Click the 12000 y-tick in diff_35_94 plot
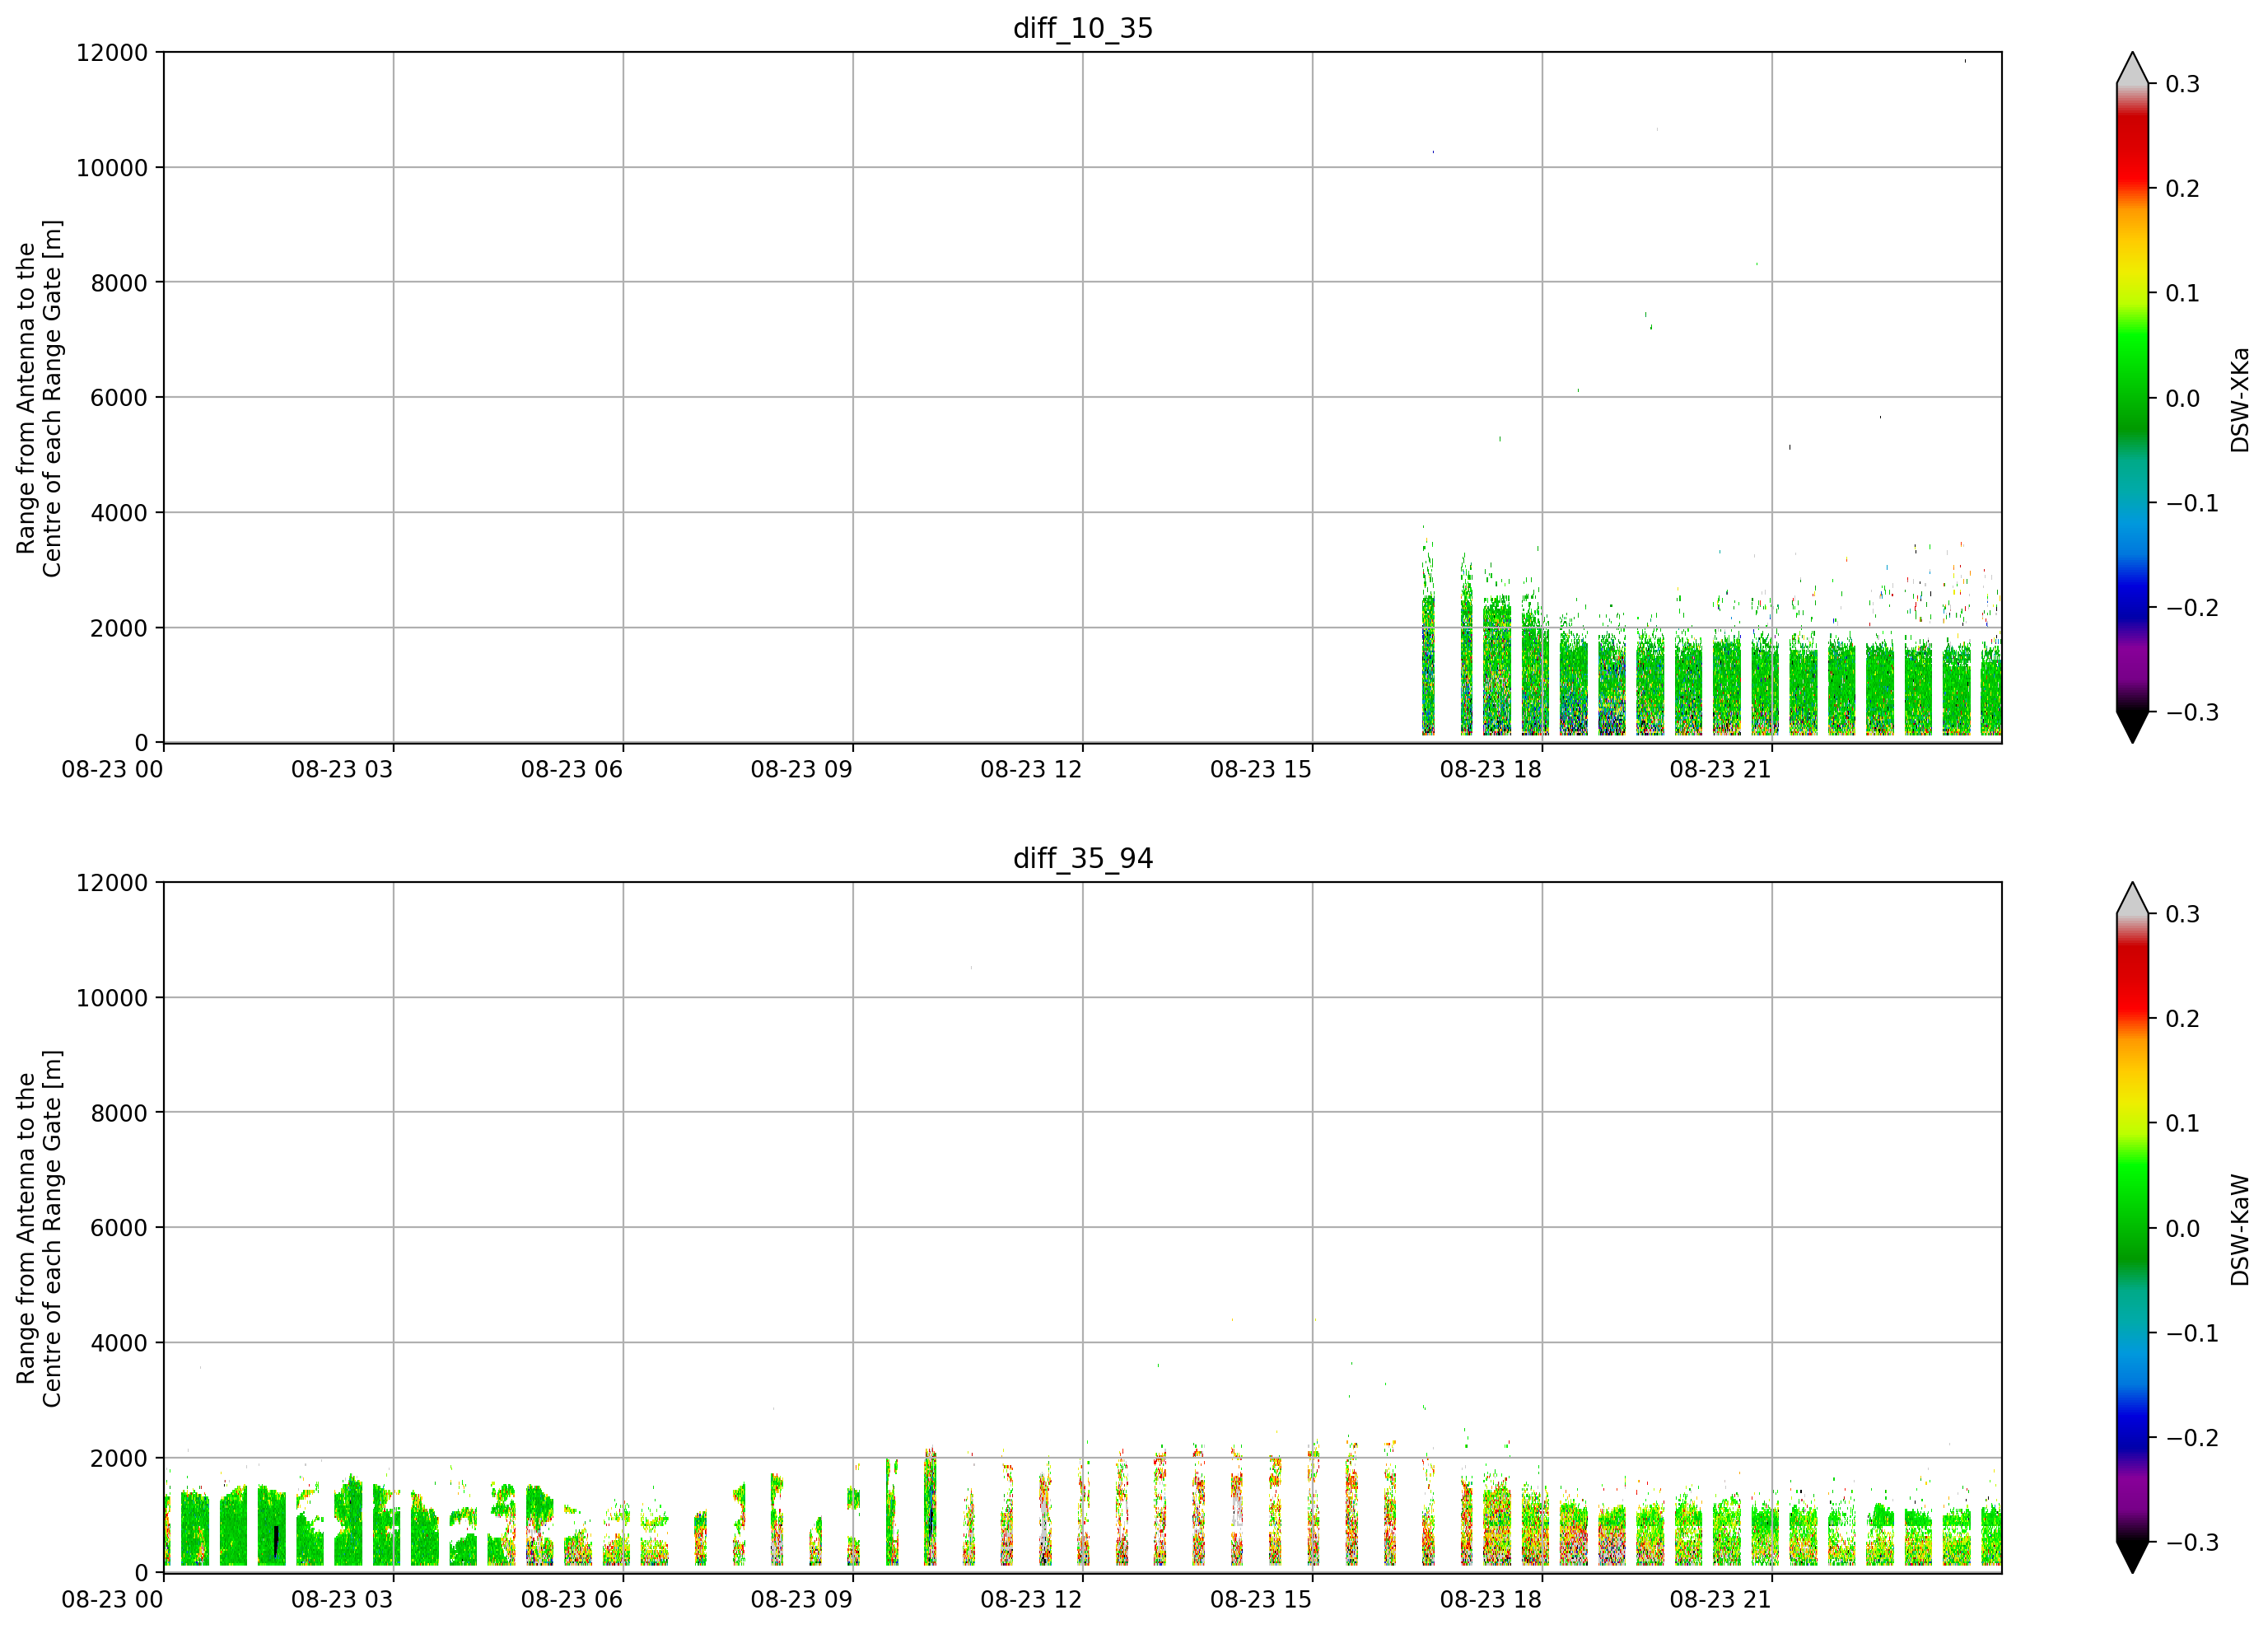2268x1629 pixels. point(112,883)
